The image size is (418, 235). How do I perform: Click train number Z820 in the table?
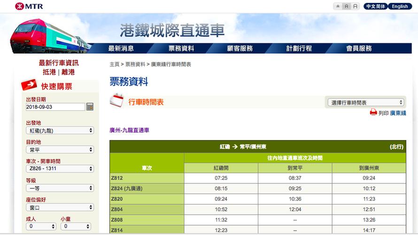click(117, 199)
